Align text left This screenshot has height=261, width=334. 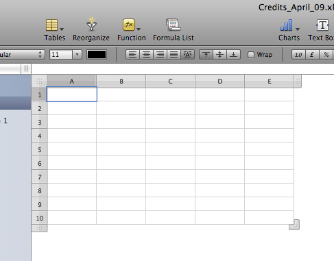coord(132,55)
